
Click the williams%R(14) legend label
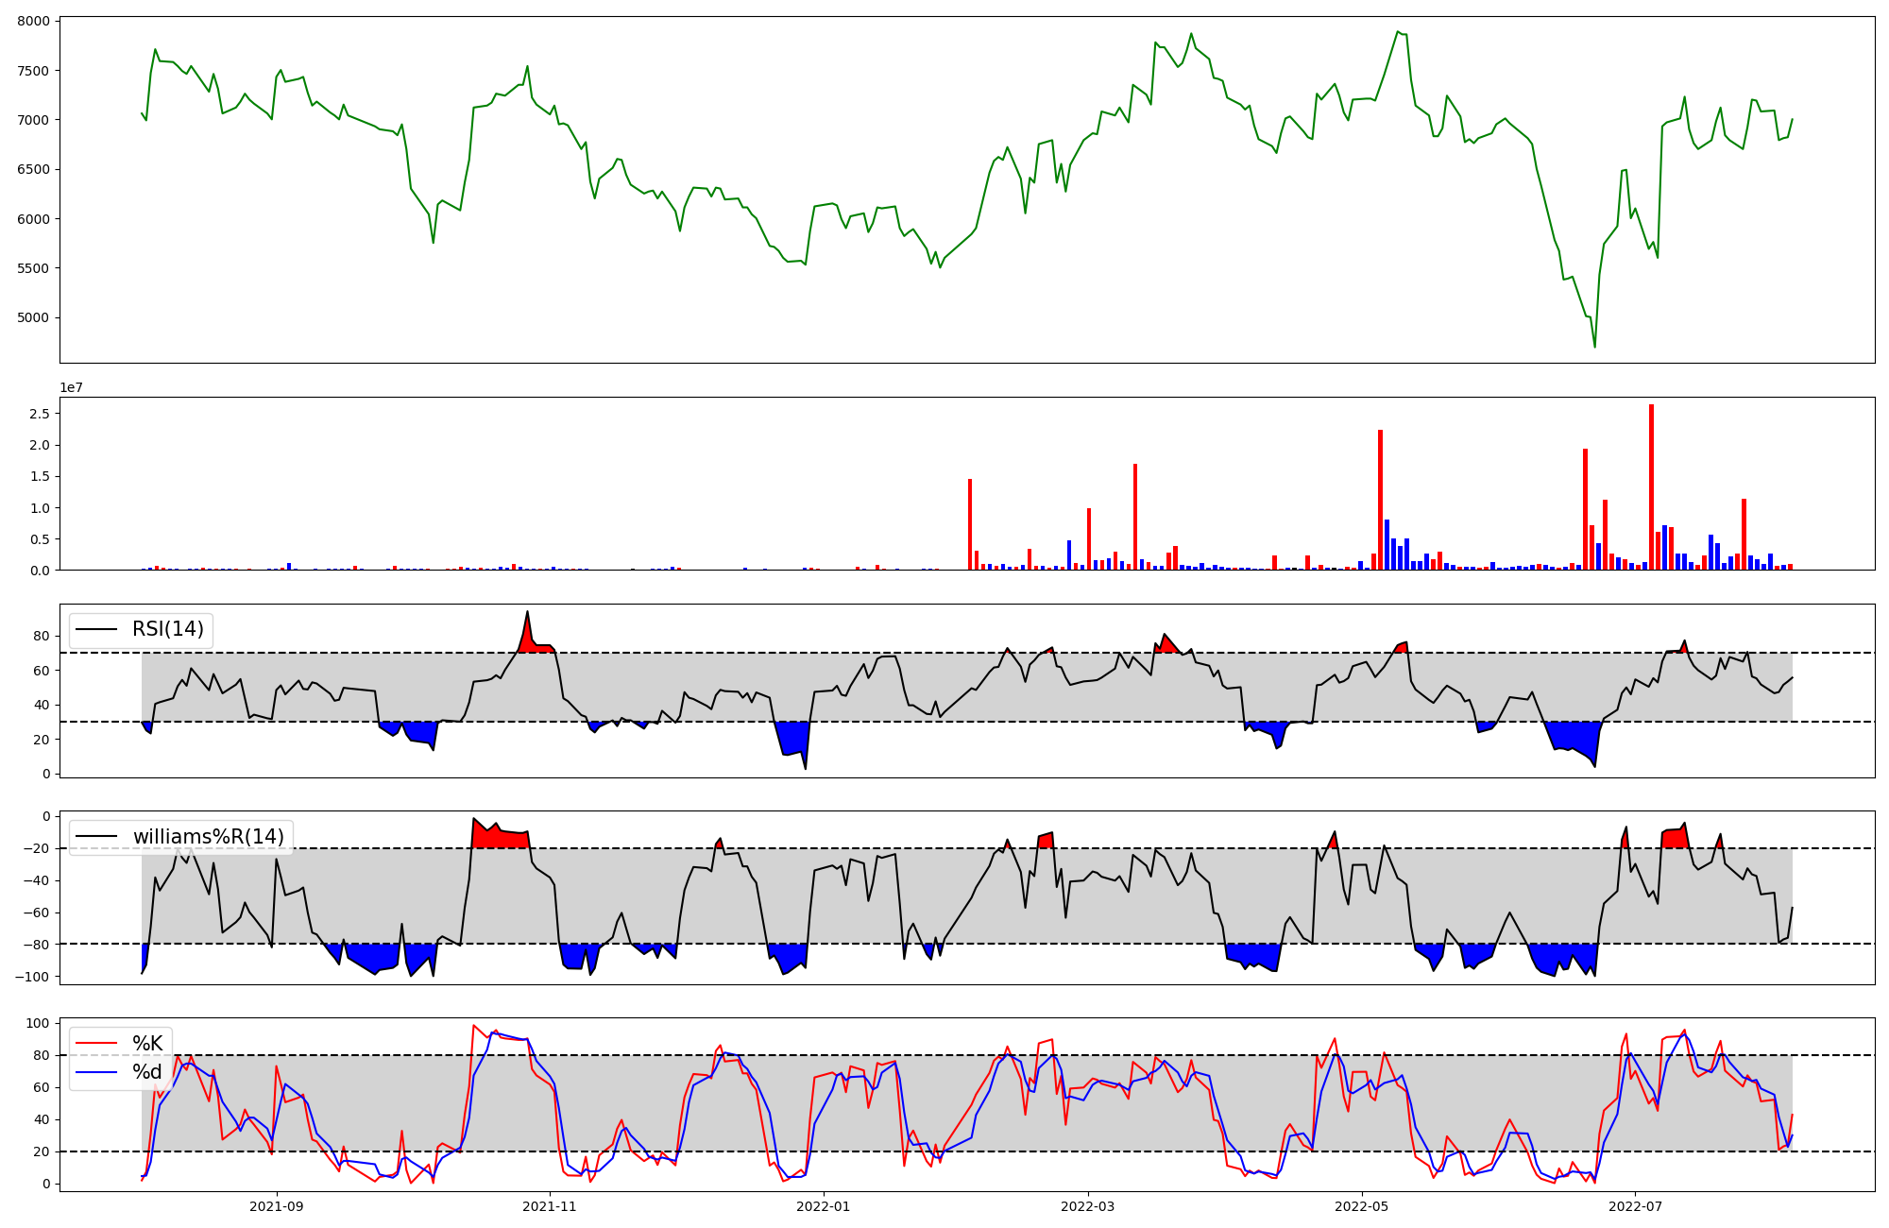coord(208,837)
